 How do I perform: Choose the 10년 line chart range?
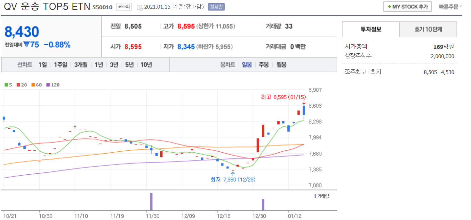(146, 65)
